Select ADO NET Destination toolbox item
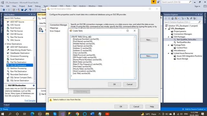This screenshot has width=207, height=116. [19, 47]
